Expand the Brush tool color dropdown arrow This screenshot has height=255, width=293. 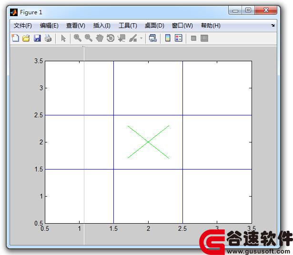pyautogui.click(x=141, y=38)
